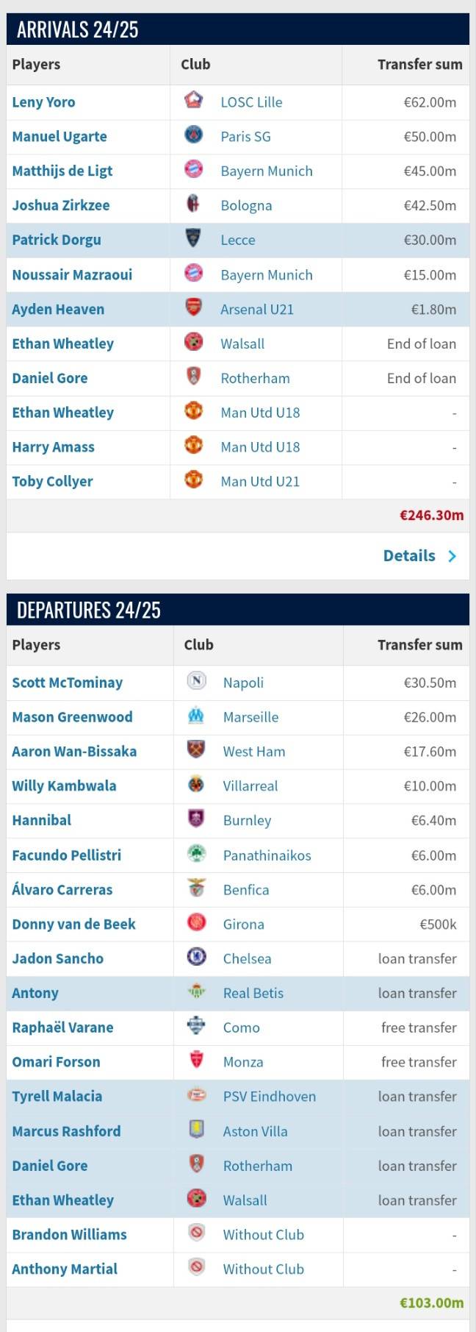Open Leny Yoro player profile
The width and height of the screenshot is (476, 1332).
[43, 102]
